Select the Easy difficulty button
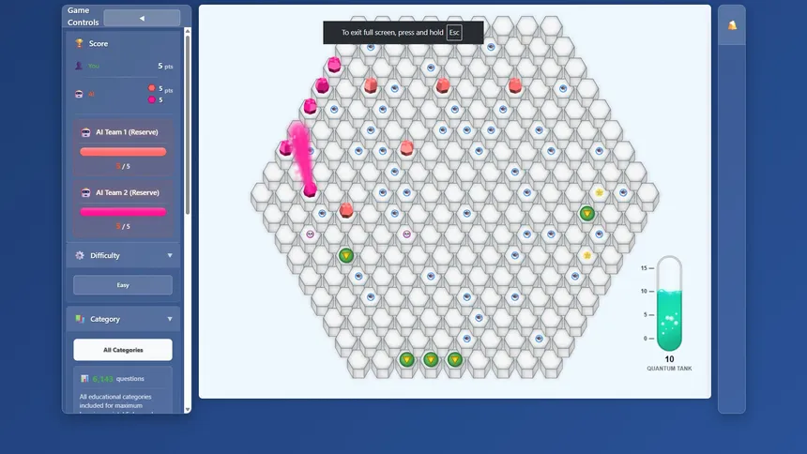The width and height of the screenshot is (807, 454). [123, 284]
